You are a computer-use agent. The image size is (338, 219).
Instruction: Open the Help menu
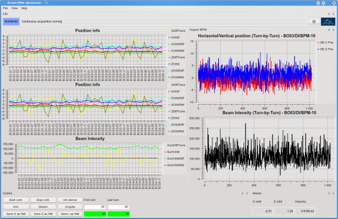click(24, 8)
